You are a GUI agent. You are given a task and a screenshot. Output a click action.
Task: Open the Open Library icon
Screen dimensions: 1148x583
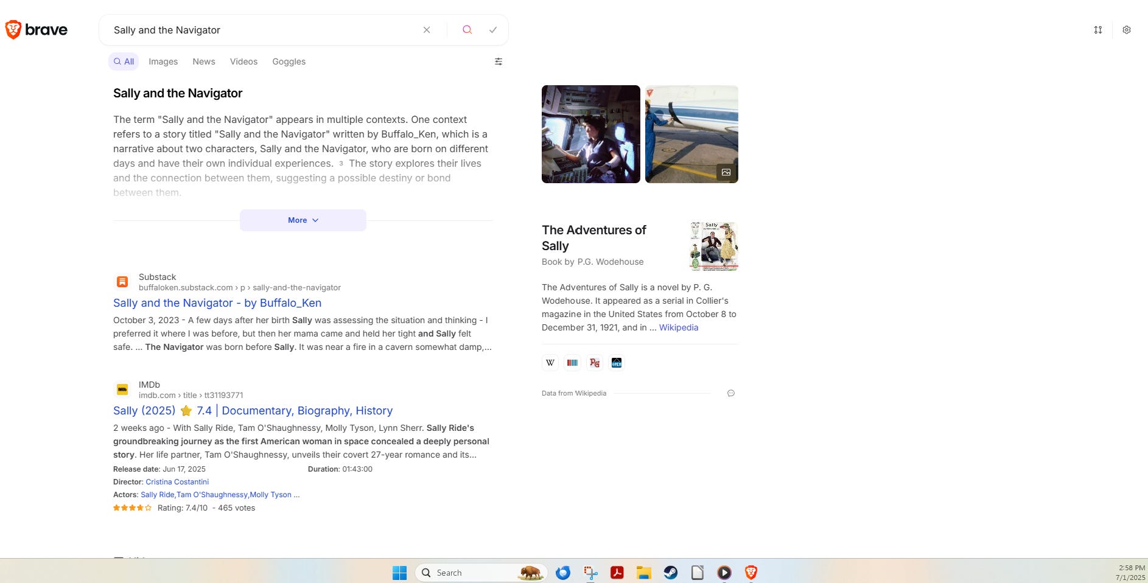(617, 363)
